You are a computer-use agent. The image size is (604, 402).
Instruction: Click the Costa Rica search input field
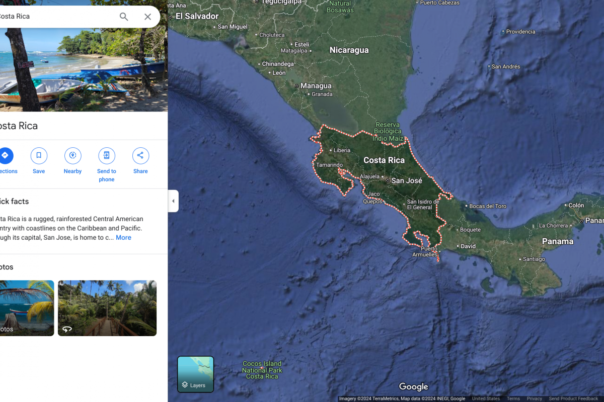click(x=55, y=17)
